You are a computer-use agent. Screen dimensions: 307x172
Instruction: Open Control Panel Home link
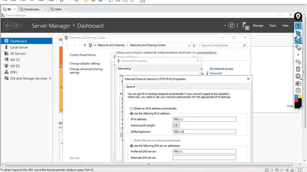[83, 55]
